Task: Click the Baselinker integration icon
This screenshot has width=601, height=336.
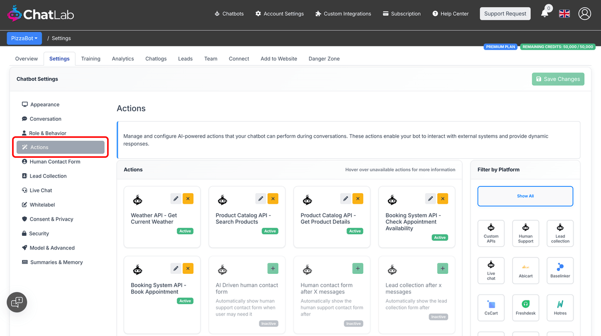Action: click(x=560, y=270)
